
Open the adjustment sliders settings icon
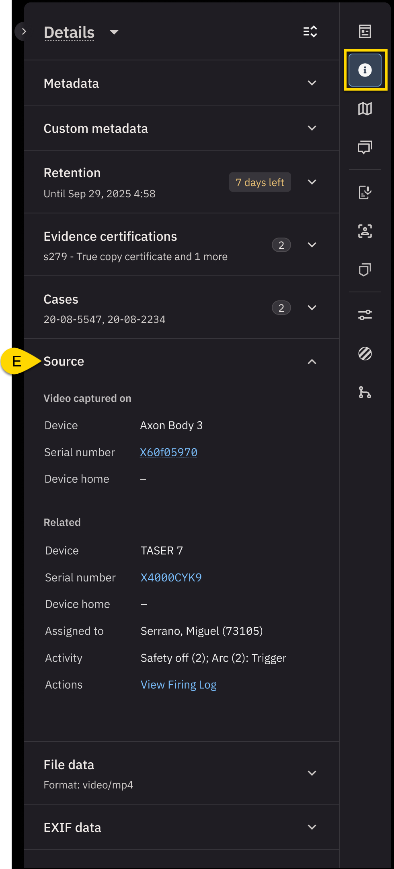pyautogui.click(x=365, y=315)
